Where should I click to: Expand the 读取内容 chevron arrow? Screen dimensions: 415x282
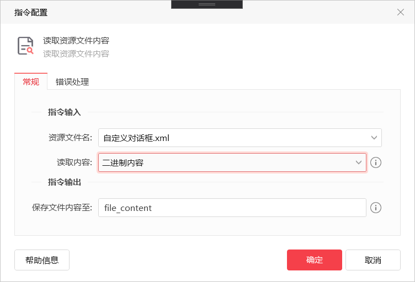pyautogui.click(x=358, y=162)
